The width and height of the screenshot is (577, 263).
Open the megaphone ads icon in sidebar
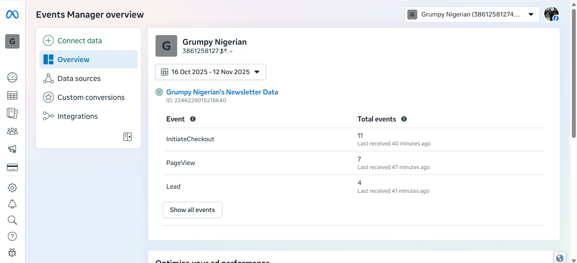[12, 149]
